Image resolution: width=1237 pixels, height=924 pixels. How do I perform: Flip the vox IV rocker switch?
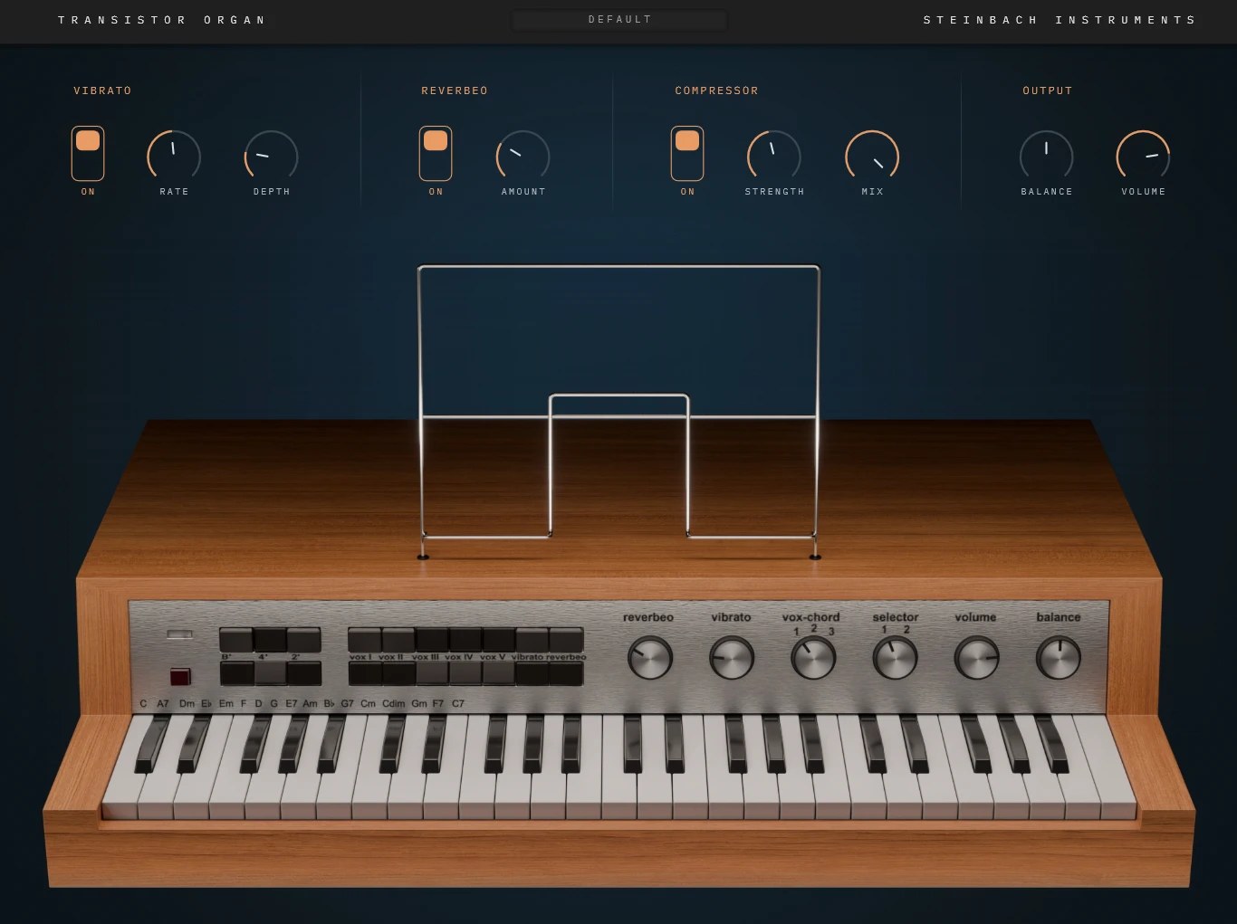pyautogui.click(x=465, y=656)
